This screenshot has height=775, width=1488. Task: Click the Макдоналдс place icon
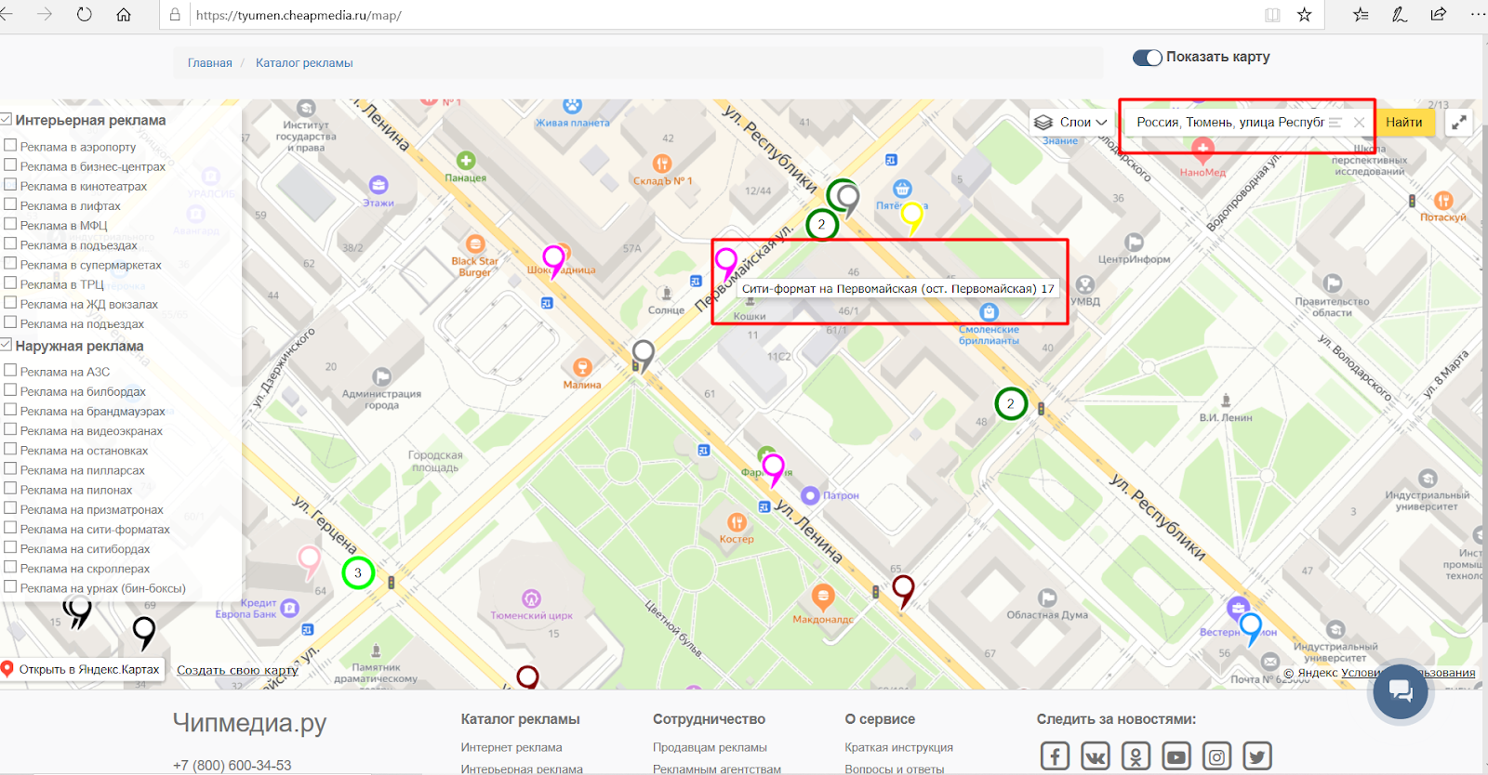pyautogui.click(x=823, y=596)
